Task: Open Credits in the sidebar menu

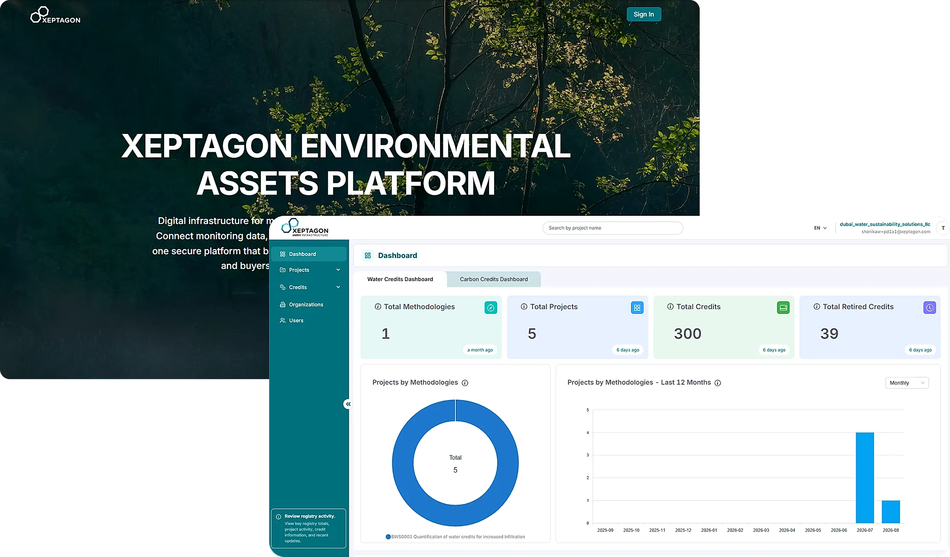Action: (309, 287)
